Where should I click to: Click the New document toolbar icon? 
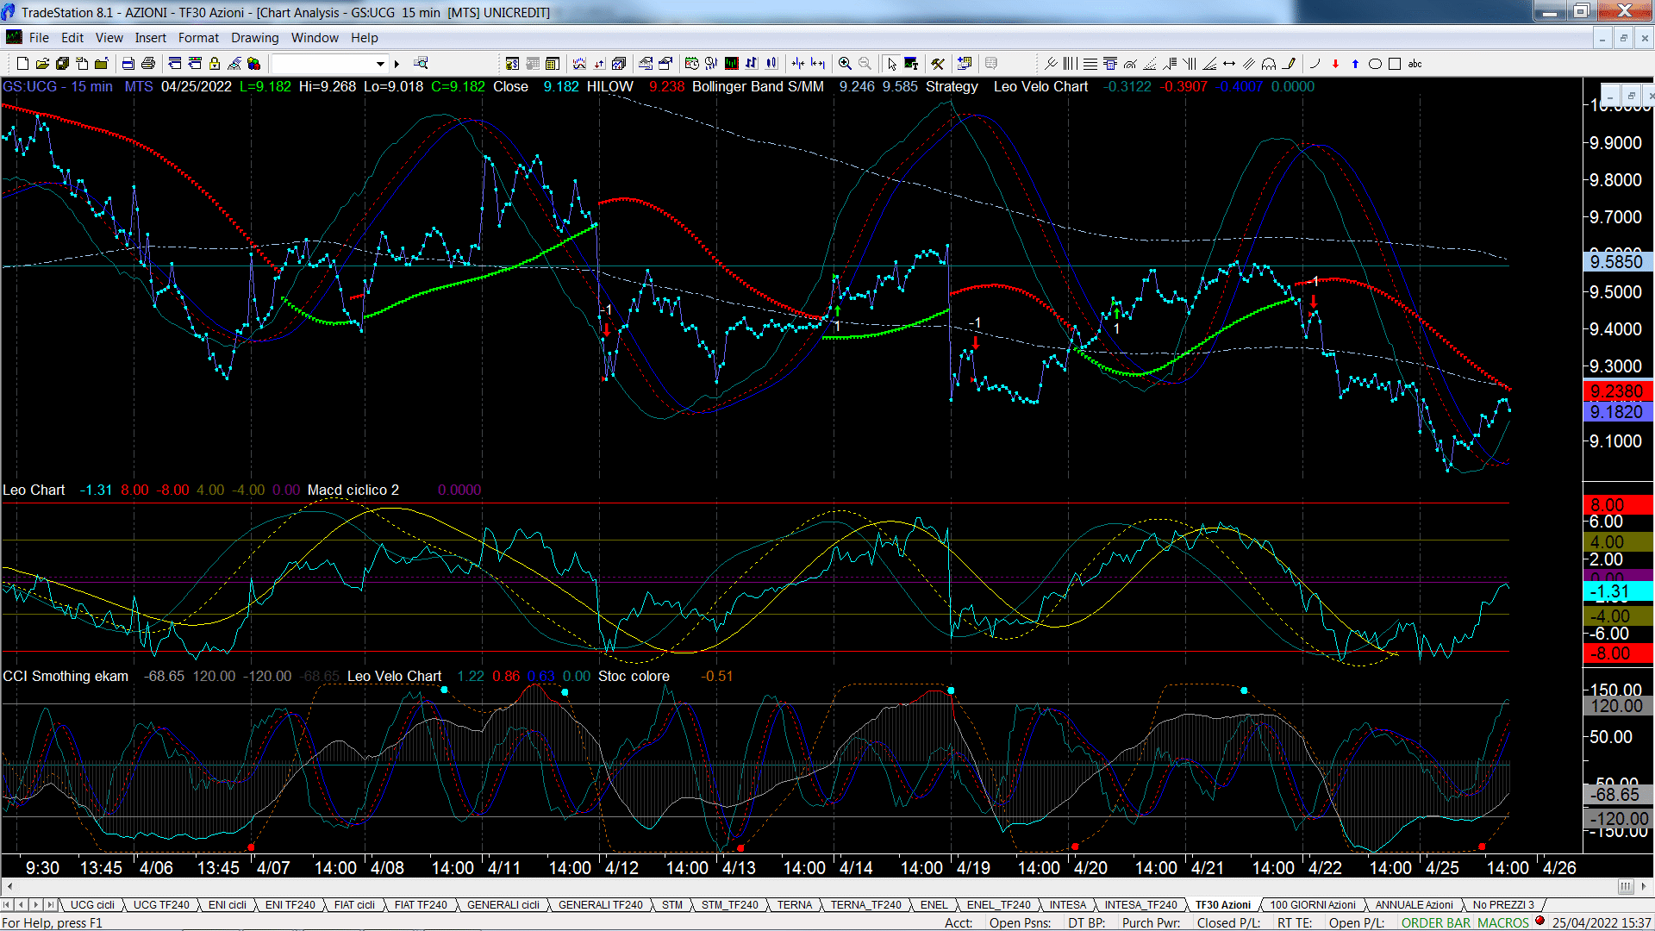click(23, 64)
